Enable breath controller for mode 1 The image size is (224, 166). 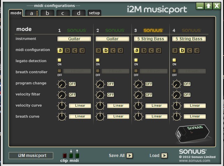click(x=59, y=71)
